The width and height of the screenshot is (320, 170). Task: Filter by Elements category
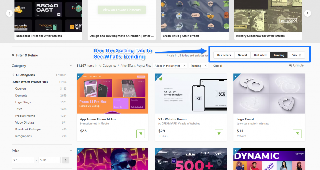click(x=21, y=95)
